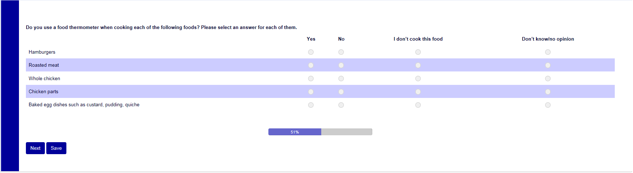Mark Don't know/no opinion for Baked egg dishes

(548, 105)
